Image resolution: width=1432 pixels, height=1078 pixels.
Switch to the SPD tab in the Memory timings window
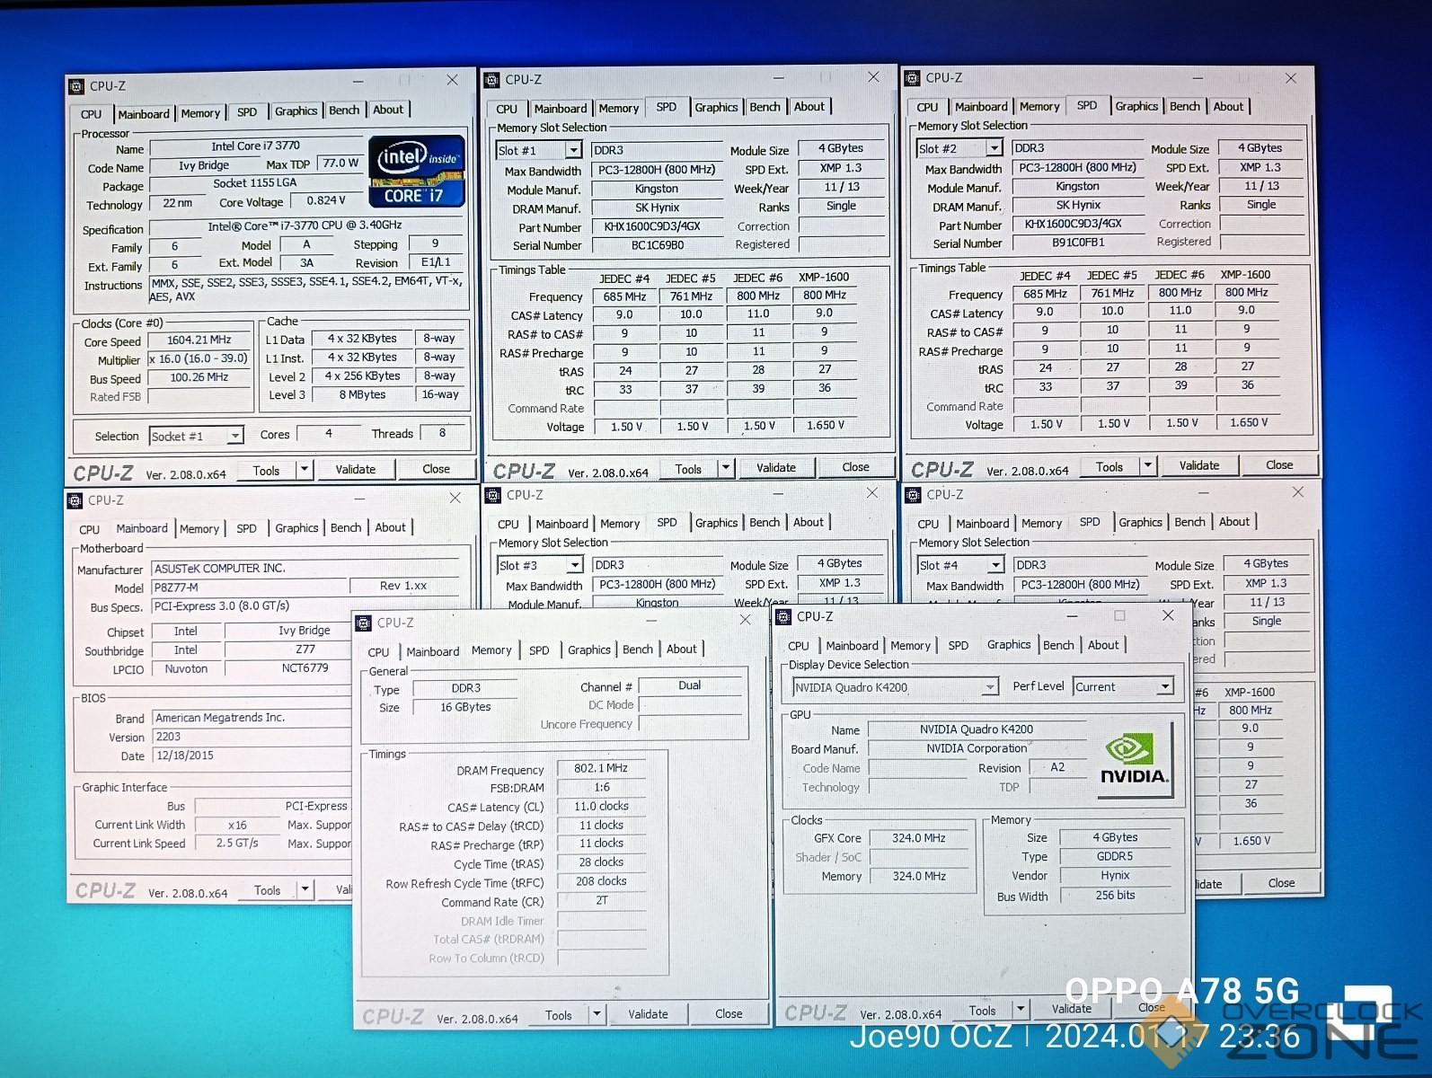pyautogui.click(x=539, y=650)
